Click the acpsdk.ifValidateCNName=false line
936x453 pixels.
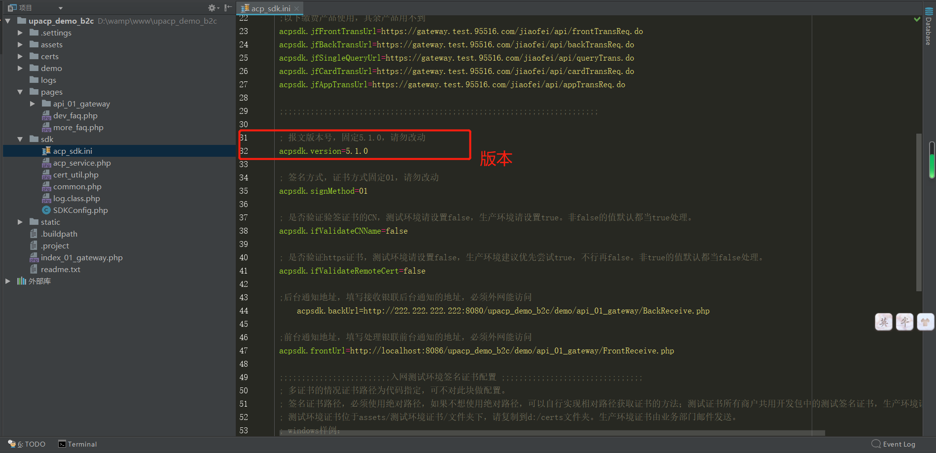point(343,231)
